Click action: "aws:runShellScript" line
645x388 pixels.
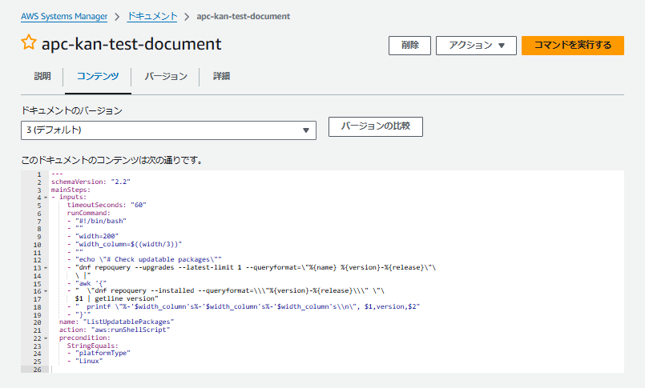[115, 330]
